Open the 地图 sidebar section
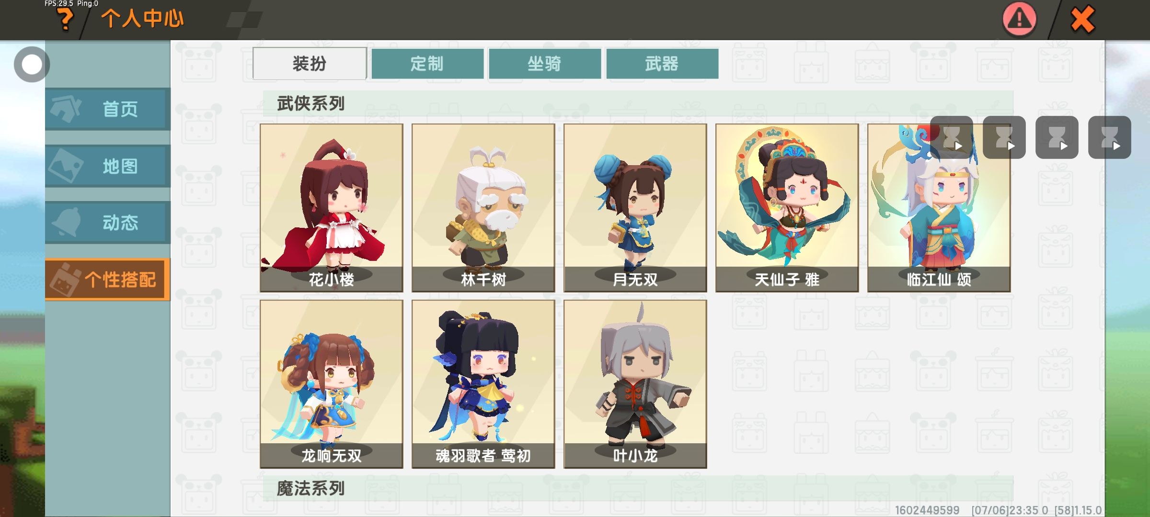The height and width of the screenshot is (517, 1150). [107, 166]
